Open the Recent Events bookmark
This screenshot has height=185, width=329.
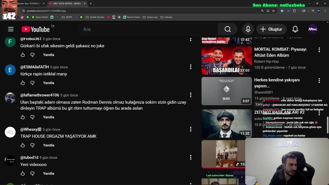[131, 17]
